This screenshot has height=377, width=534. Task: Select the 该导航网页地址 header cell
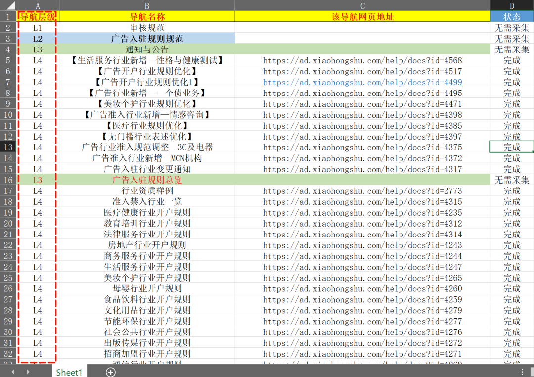tap(362, 16)
